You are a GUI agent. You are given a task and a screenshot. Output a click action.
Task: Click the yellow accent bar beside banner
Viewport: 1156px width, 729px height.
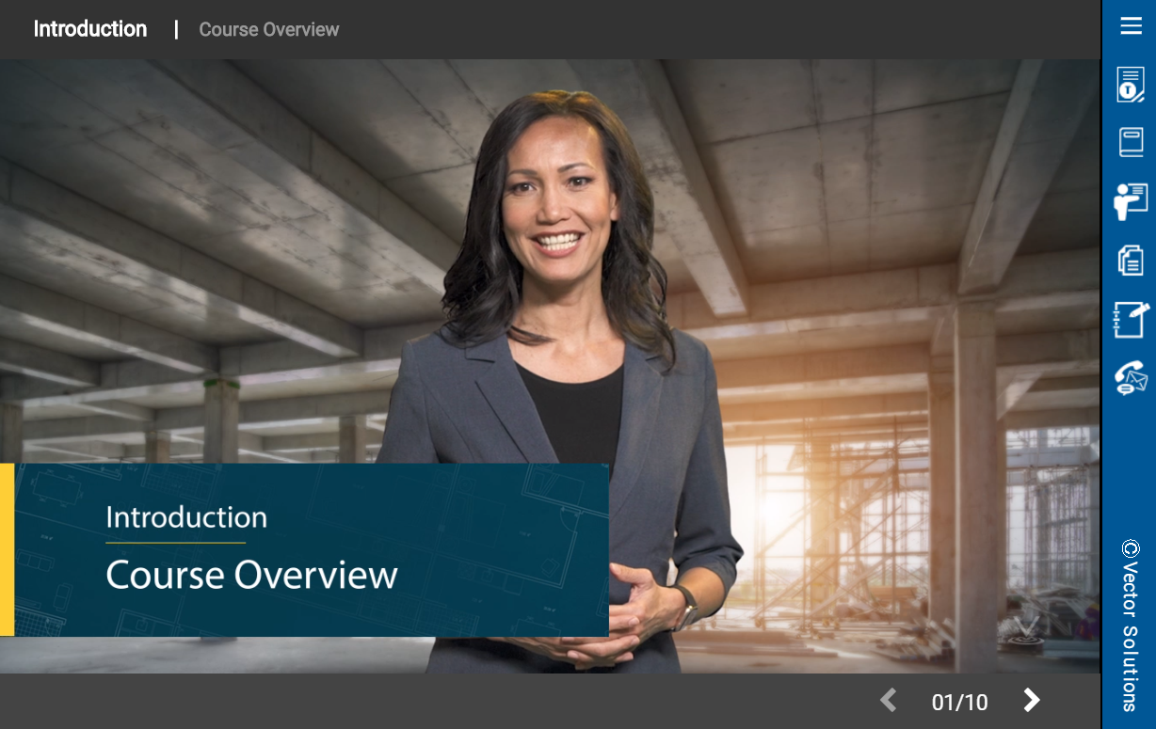(x=7, y=549)
